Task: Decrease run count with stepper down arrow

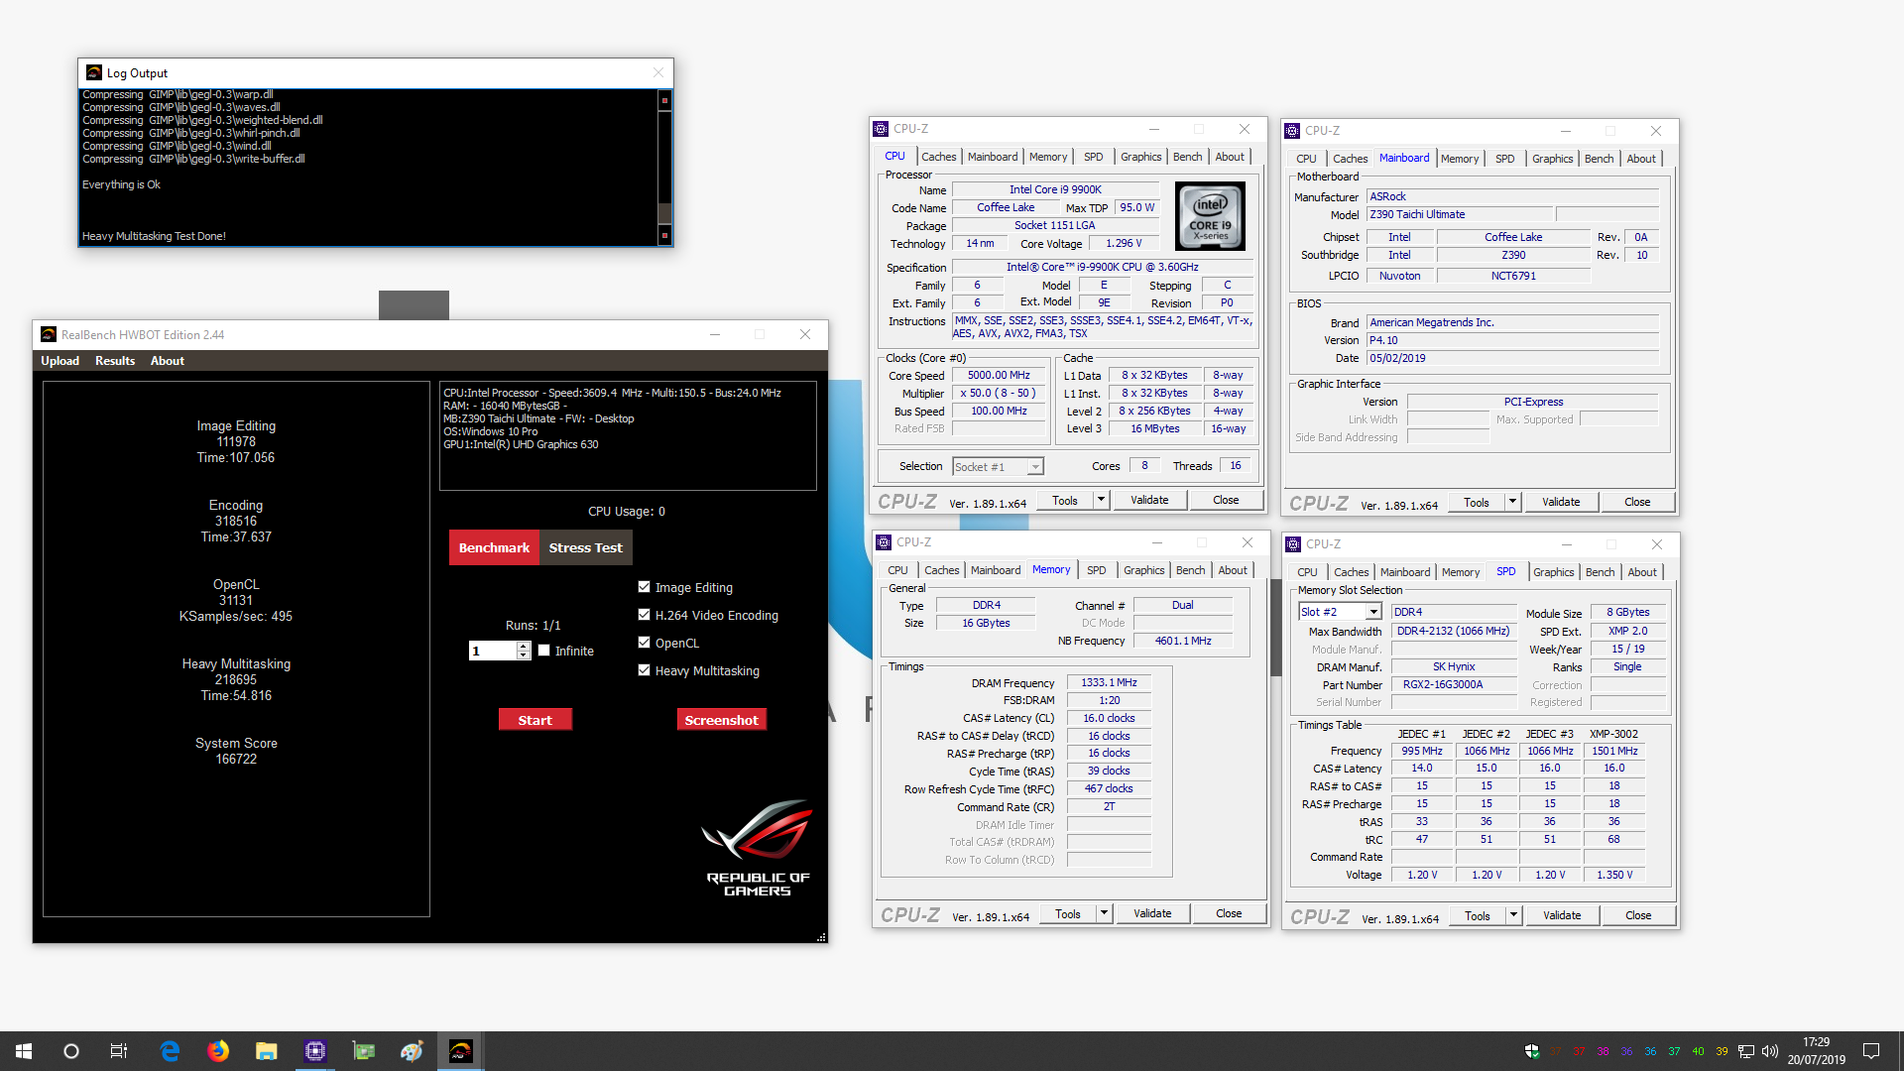Action: click(x=524, y=655)
